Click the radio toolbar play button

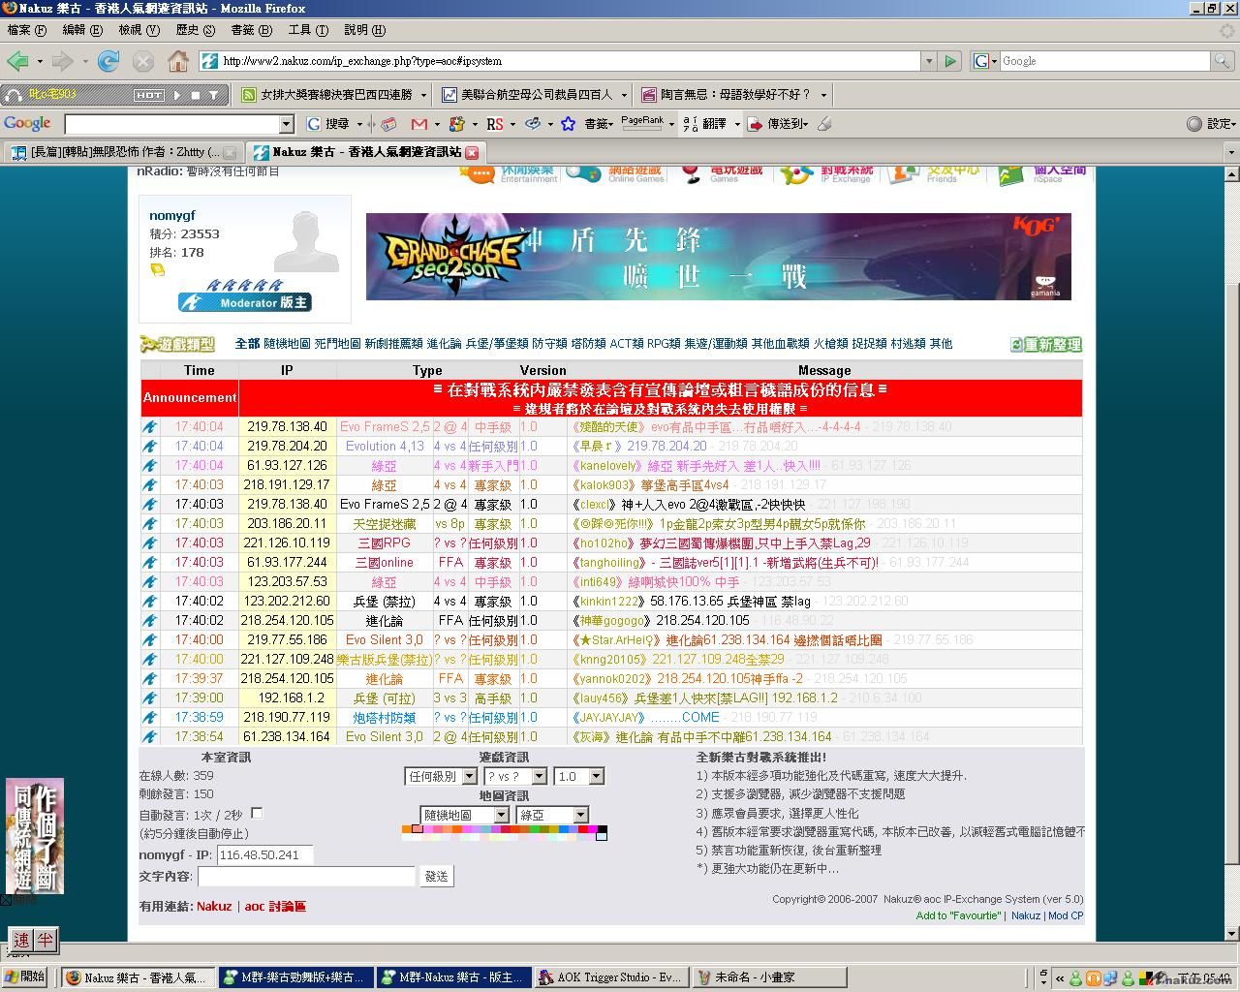coord(177,95)
